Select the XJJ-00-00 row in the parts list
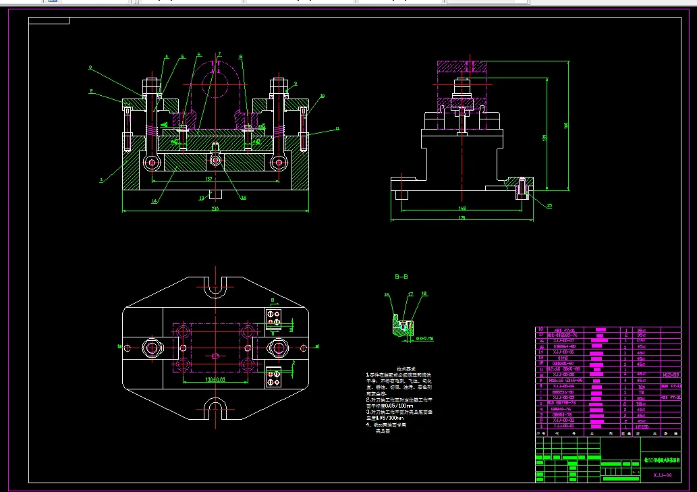This screenshot has width=697, height=492. (608, 427)
